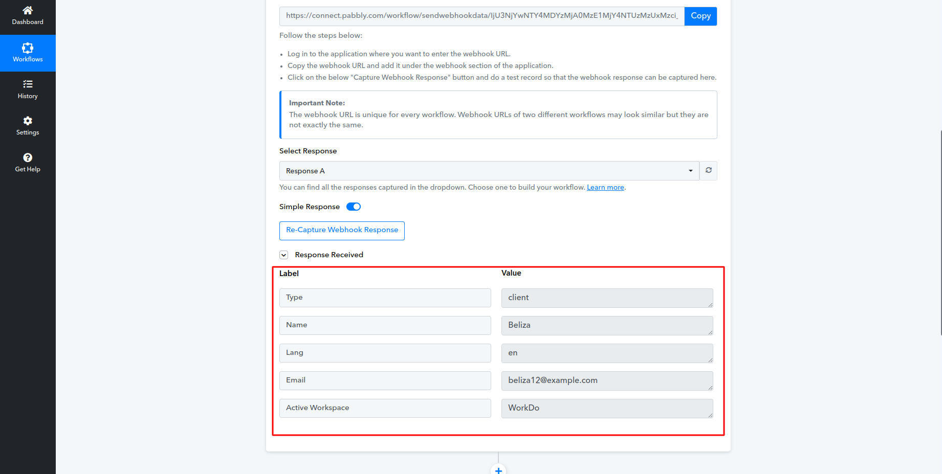Collapse the Response Received section
Image resolution: width=942 pixels, height=474 pixels.
[284, 255]
